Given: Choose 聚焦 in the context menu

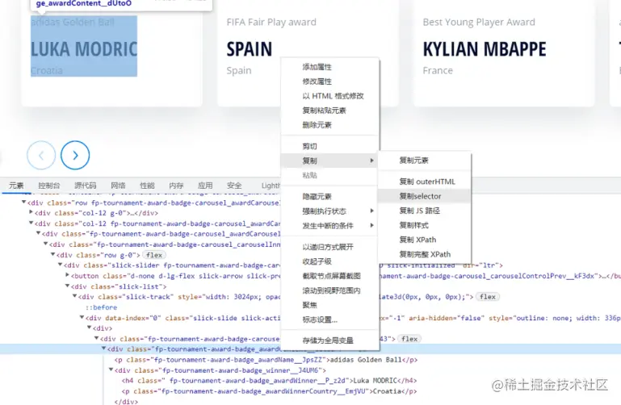Looking at the screenshot, I should [330, 305].
